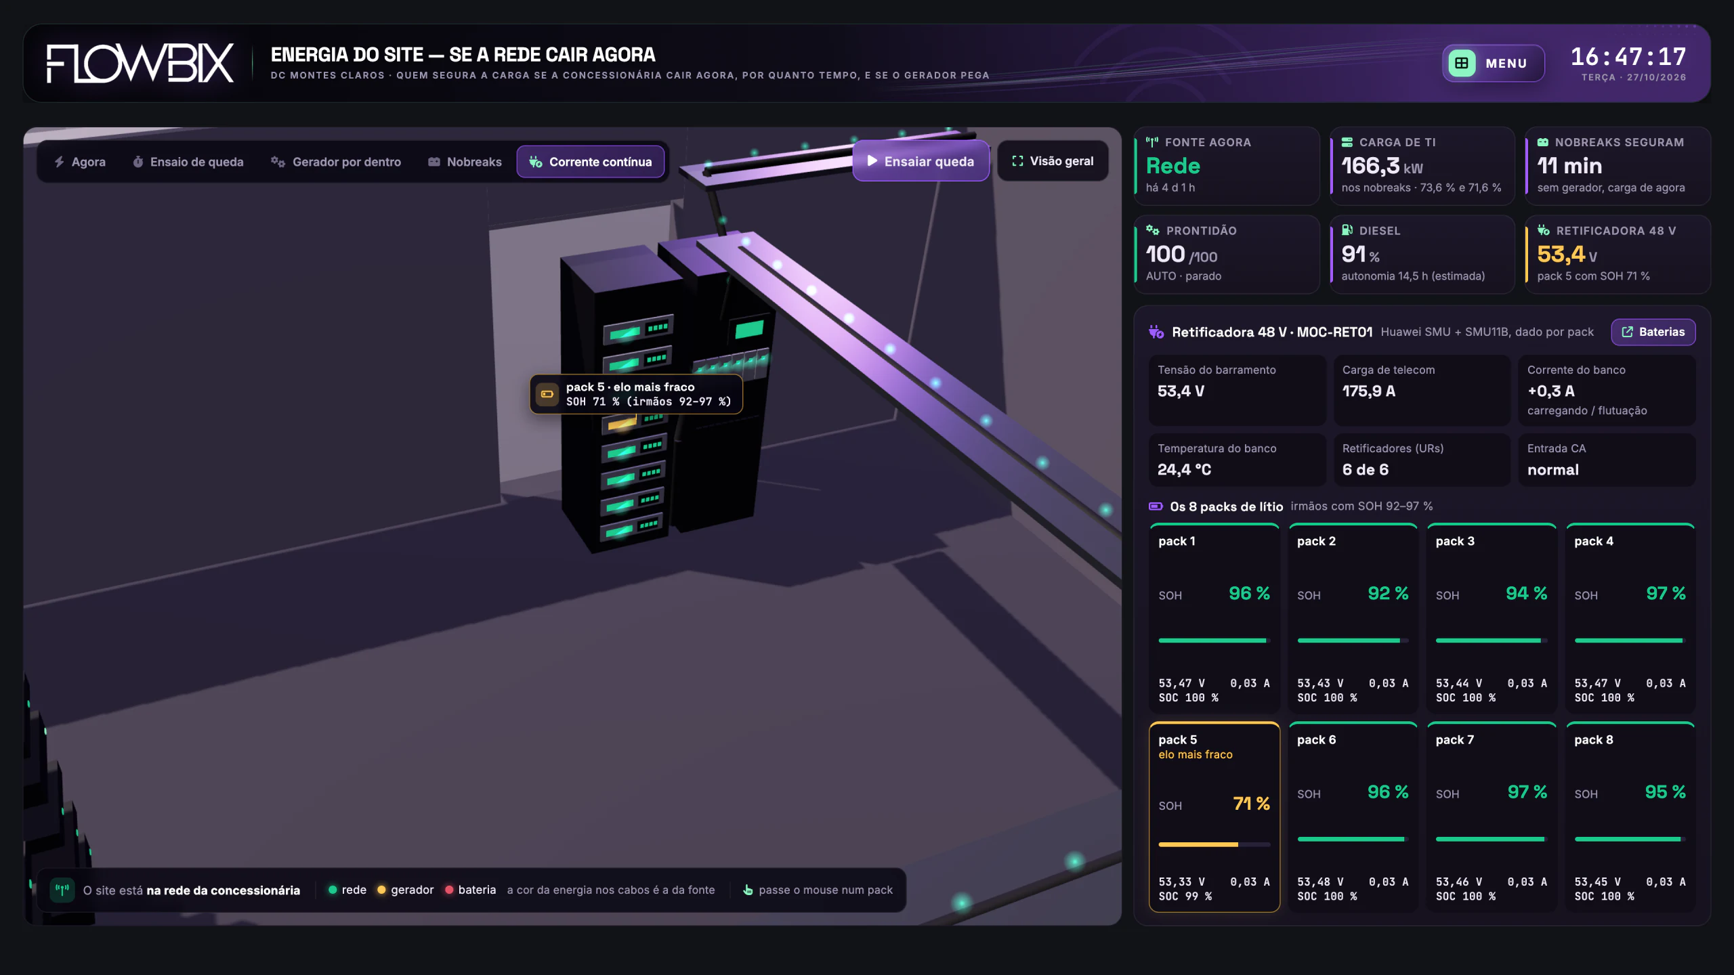Click the Carga de telecom 175,9 A value

tap(1368, 391)
